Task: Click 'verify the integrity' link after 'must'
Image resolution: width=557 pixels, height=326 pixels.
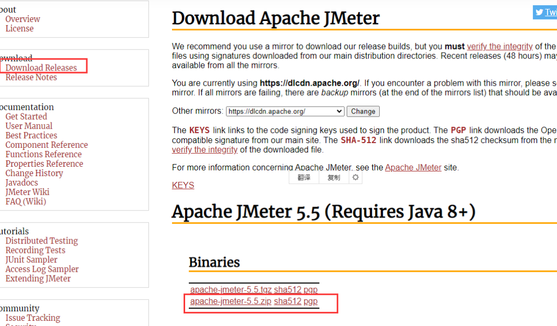Action: click(500, 46)
